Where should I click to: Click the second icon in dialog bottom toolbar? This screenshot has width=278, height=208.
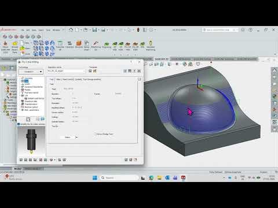pos(25,160)
